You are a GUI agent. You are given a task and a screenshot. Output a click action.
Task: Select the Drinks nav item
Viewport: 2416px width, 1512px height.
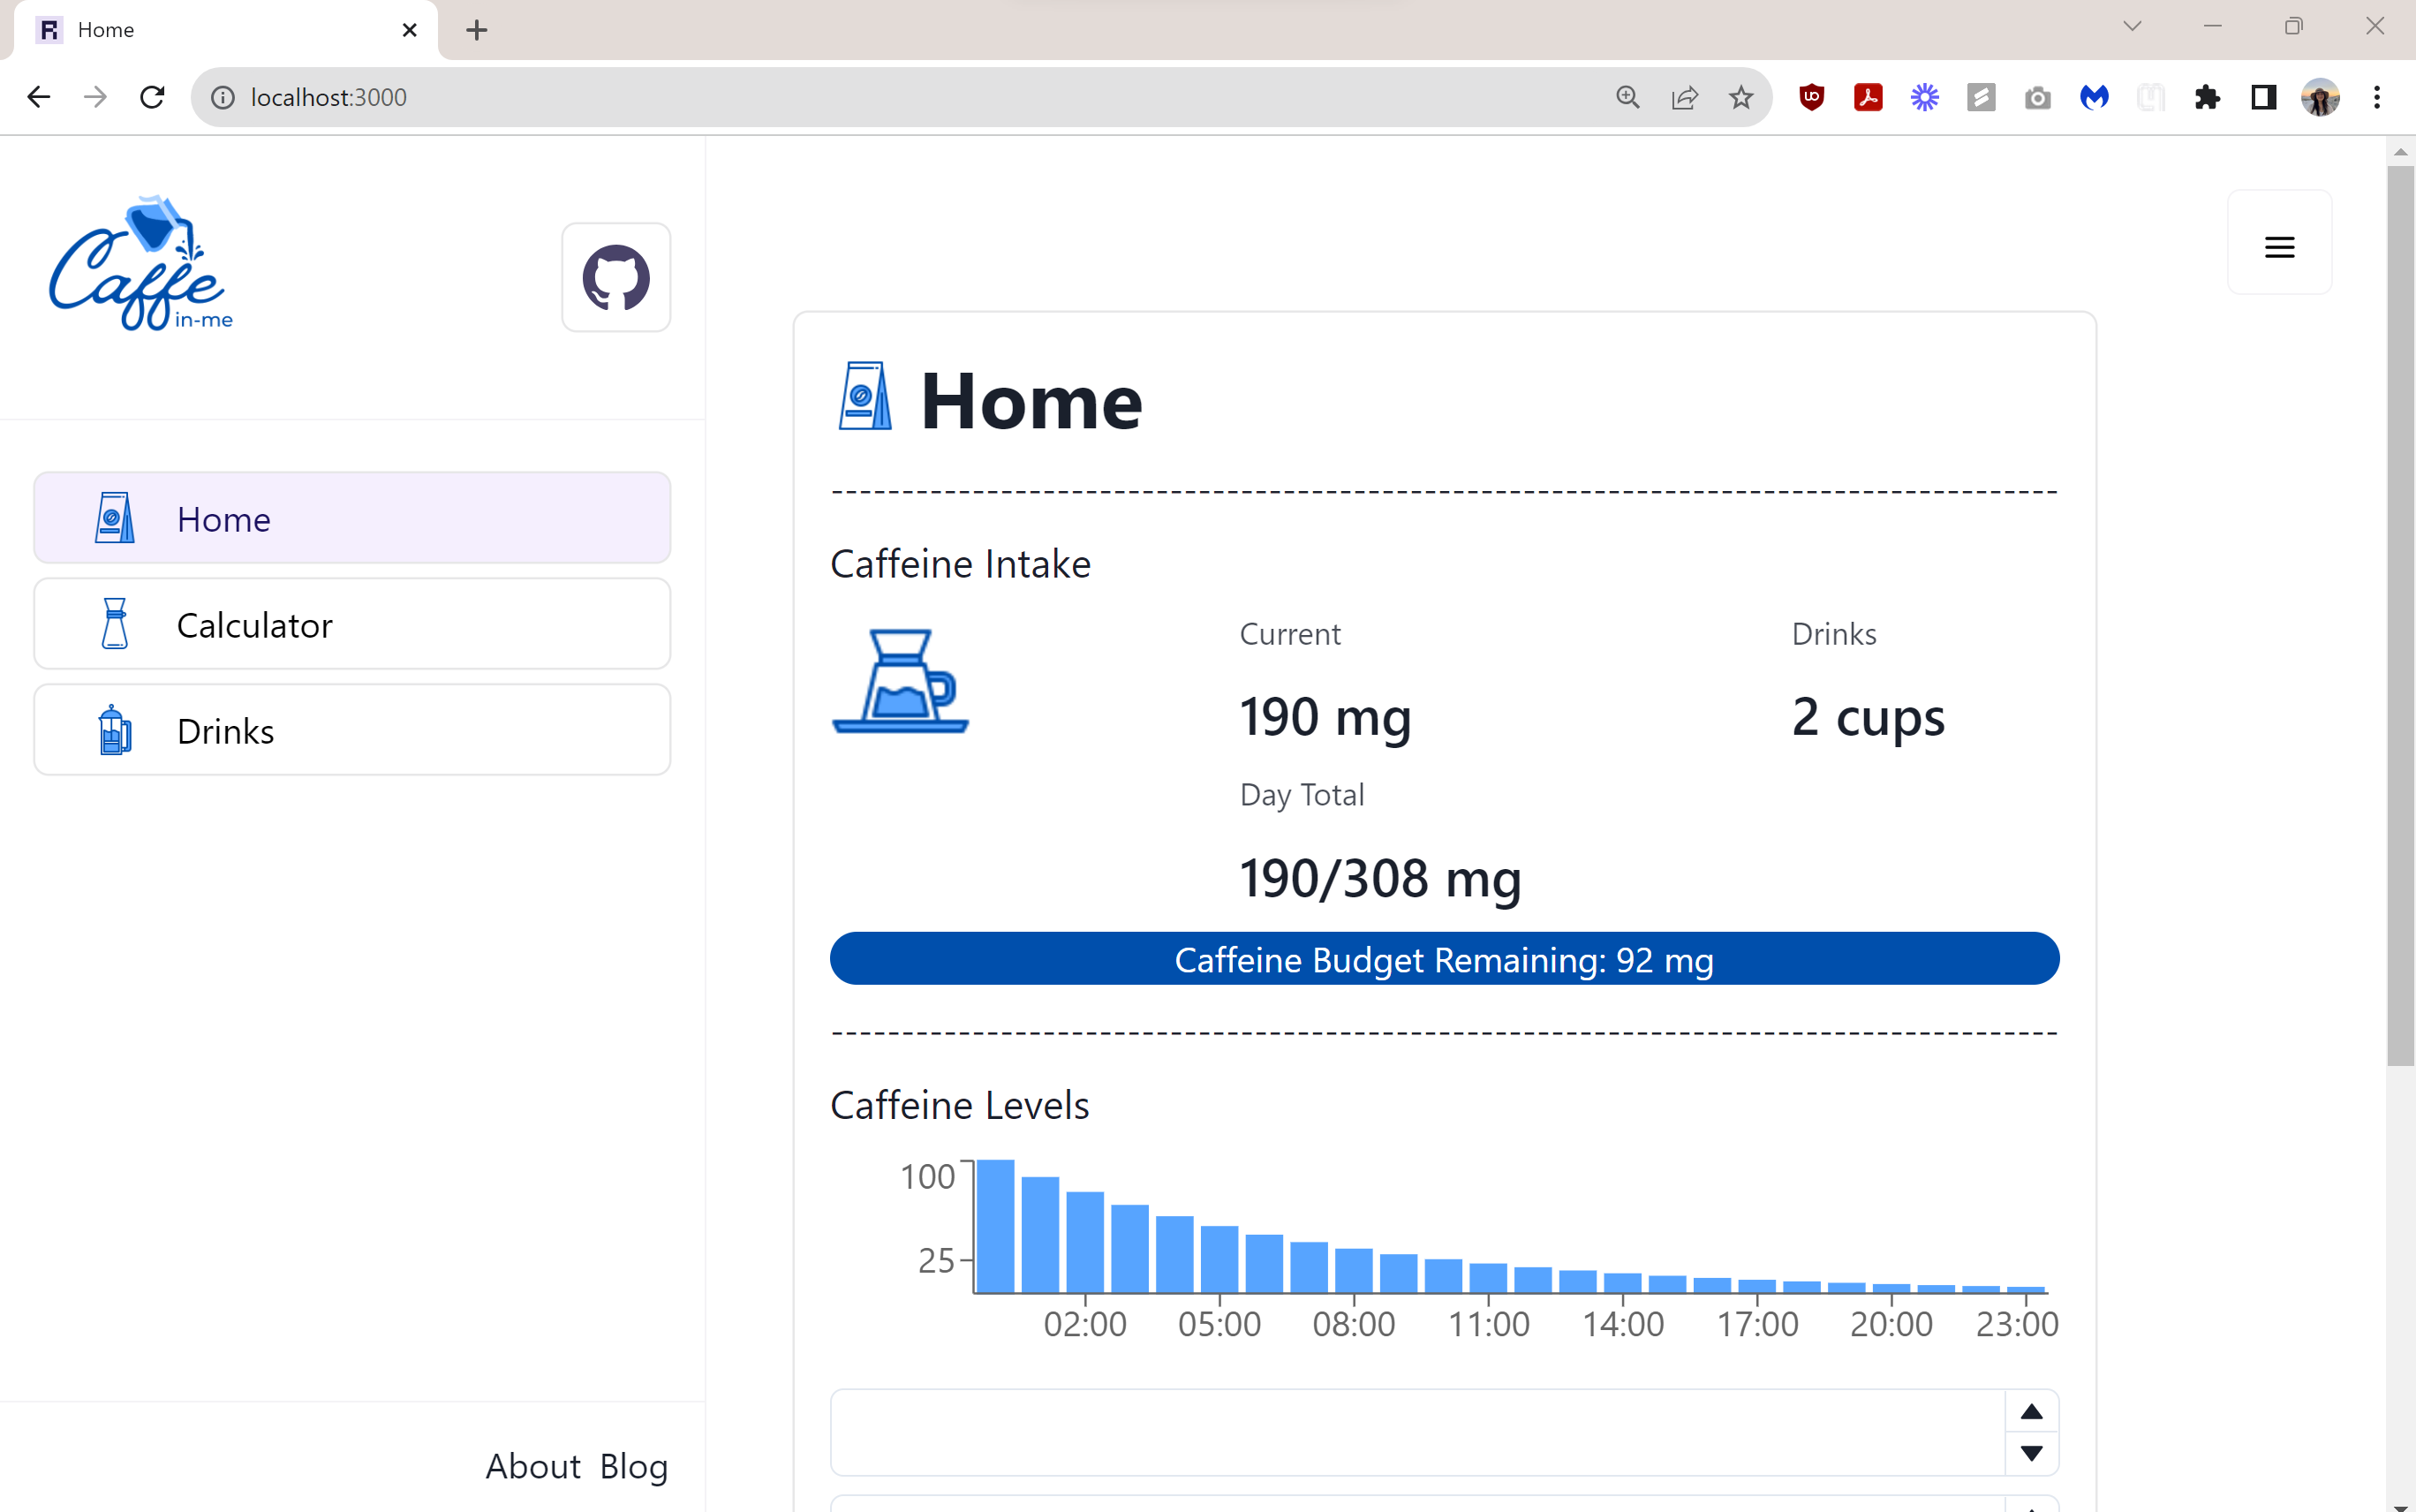(351, 730)
